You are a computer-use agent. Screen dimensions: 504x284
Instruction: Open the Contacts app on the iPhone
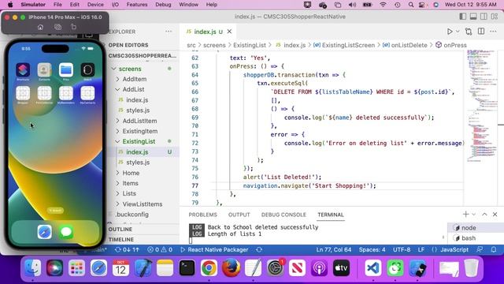(x=44, y=69)
